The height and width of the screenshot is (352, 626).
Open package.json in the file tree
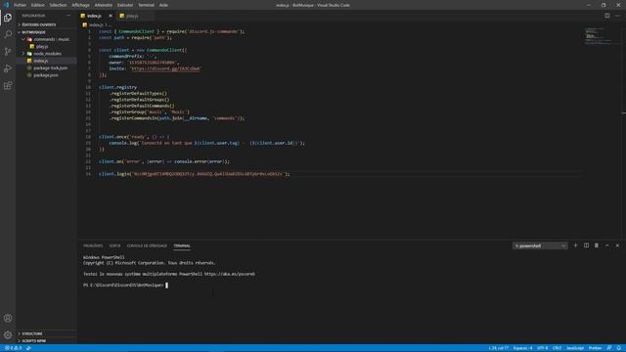click(46, 75)
